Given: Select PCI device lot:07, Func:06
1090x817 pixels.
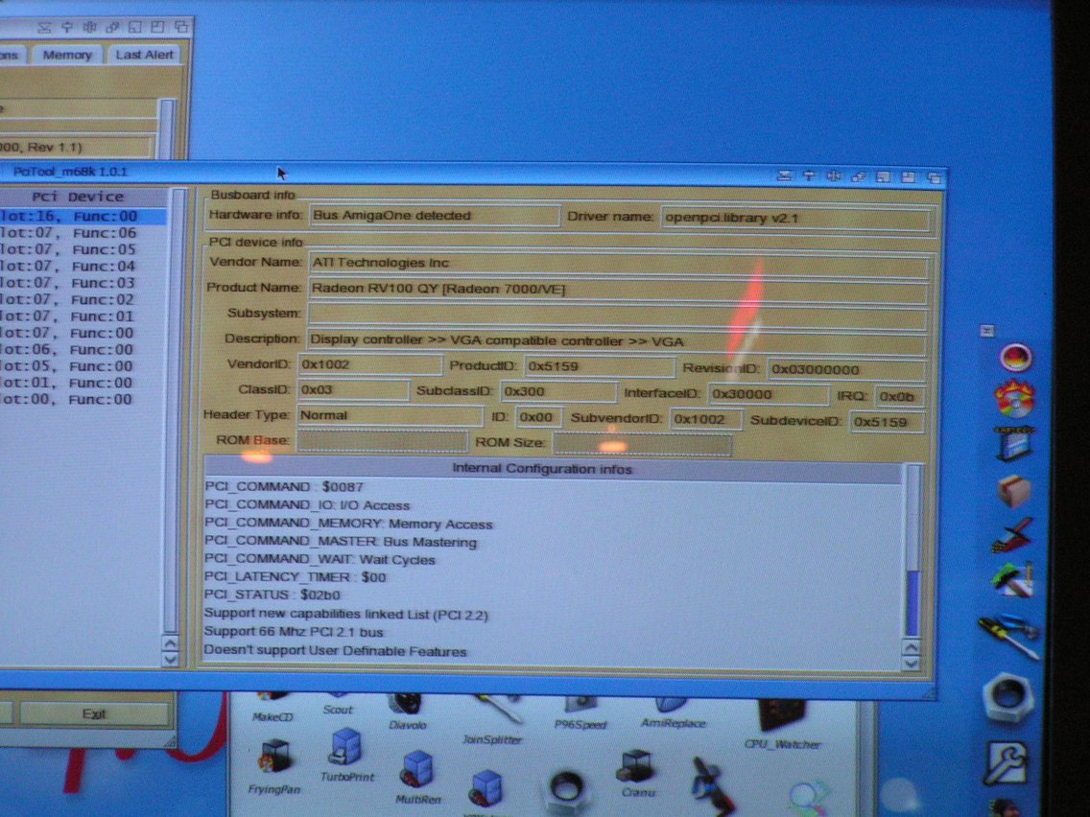Looking at the screenshot, I should click(83, 233).
